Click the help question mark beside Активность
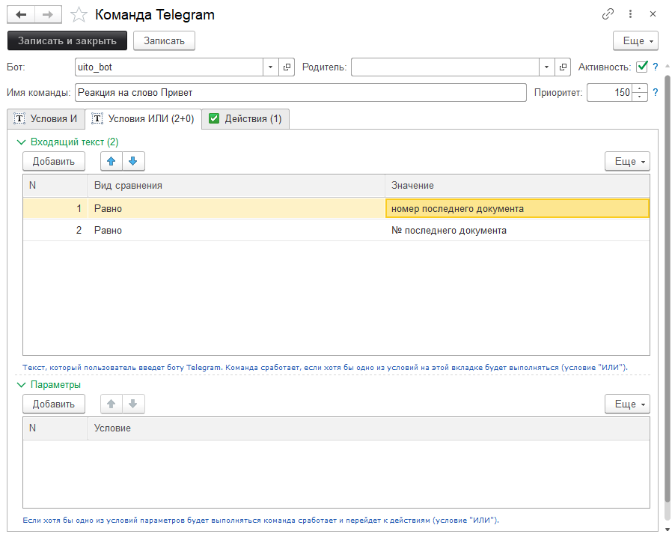This screenshot has height=546, width=672. pyautogui.click(x=656, y=67)
